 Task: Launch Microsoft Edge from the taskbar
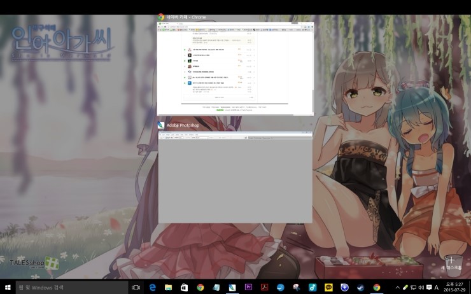[x=152, y=288]
